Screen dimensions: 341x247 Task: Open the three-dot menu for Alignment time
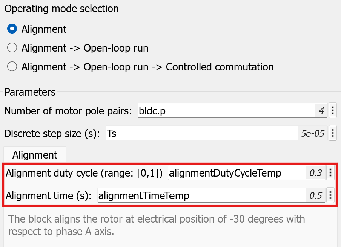click(330, 195)
